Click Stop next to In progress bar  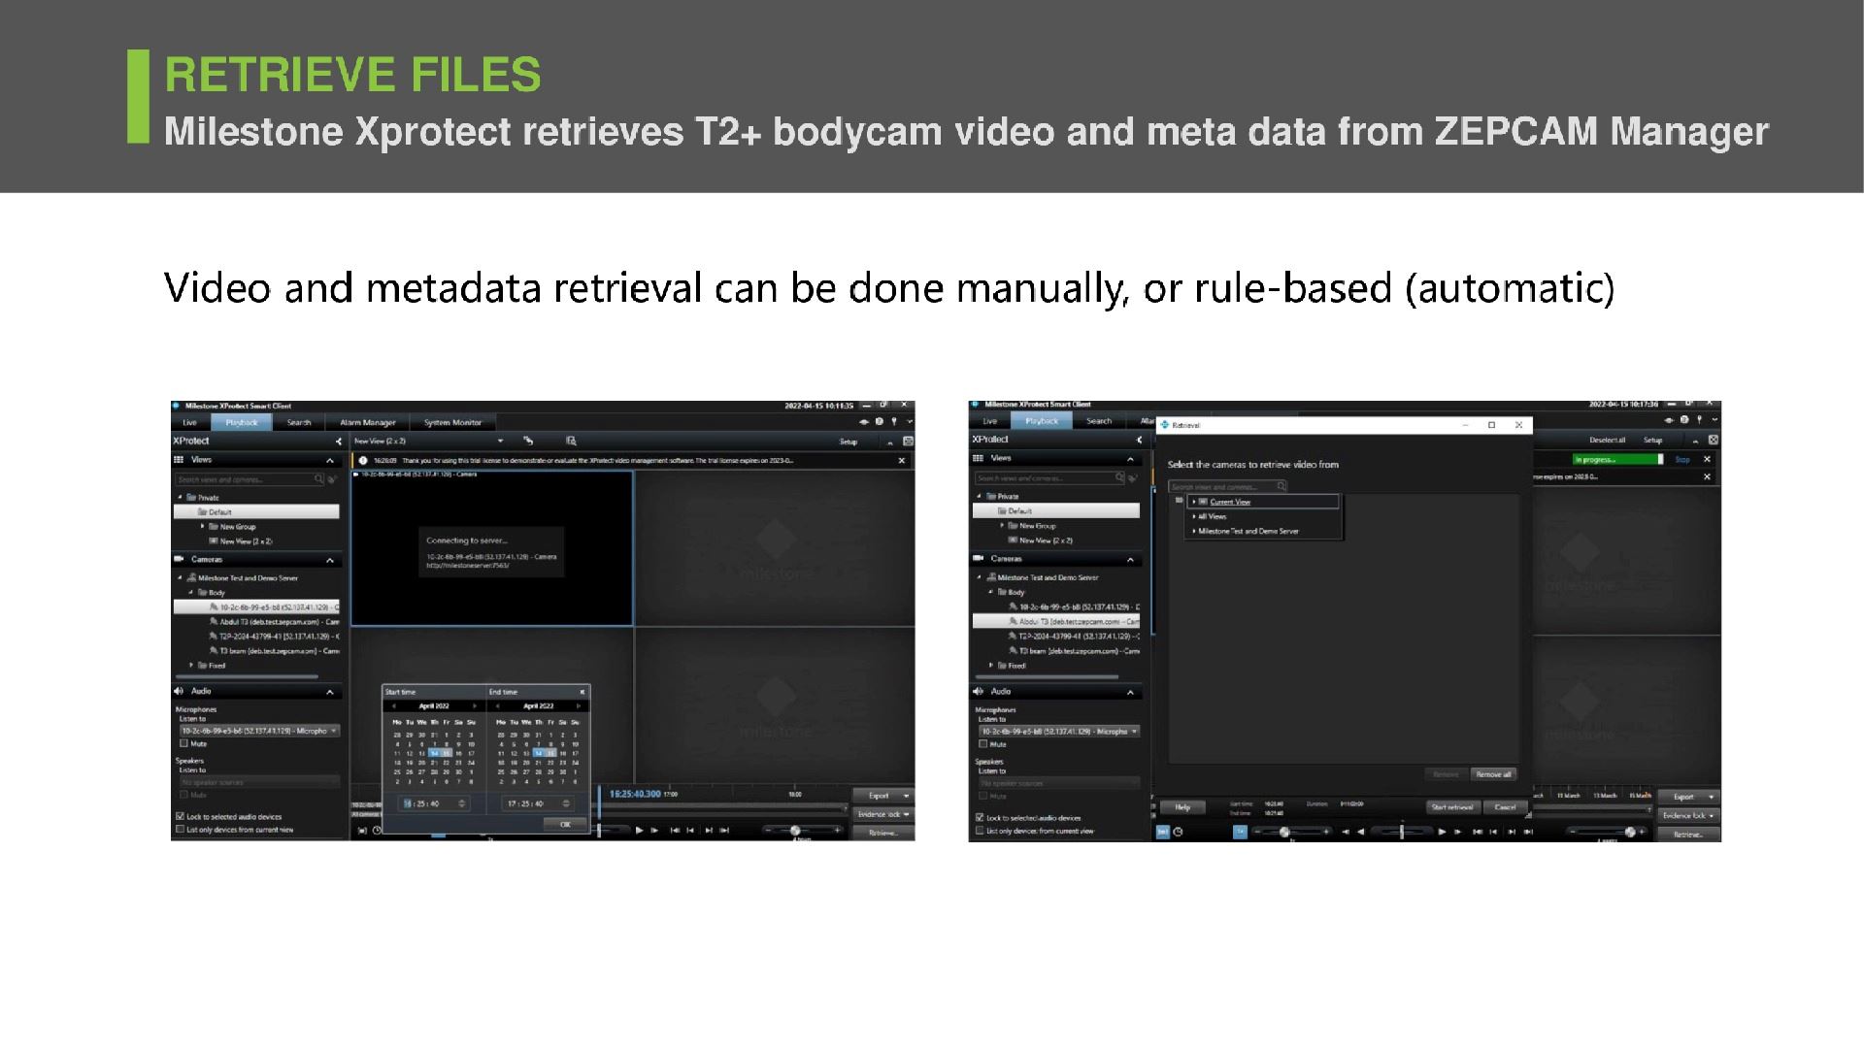pyautogui.click(x=1682, y=459)
